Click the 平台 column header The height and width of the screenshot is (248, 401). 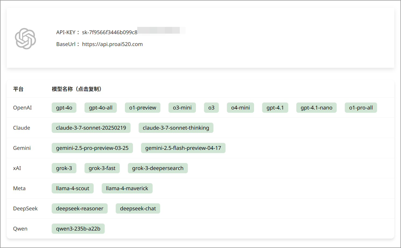[18, 89]
